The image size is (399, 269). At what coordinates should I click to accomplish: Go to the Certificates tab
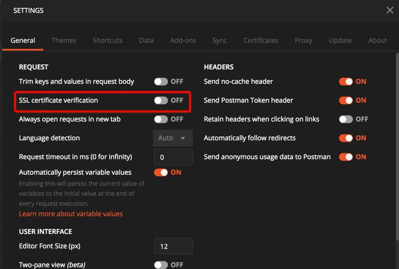(x=260, y=40)
